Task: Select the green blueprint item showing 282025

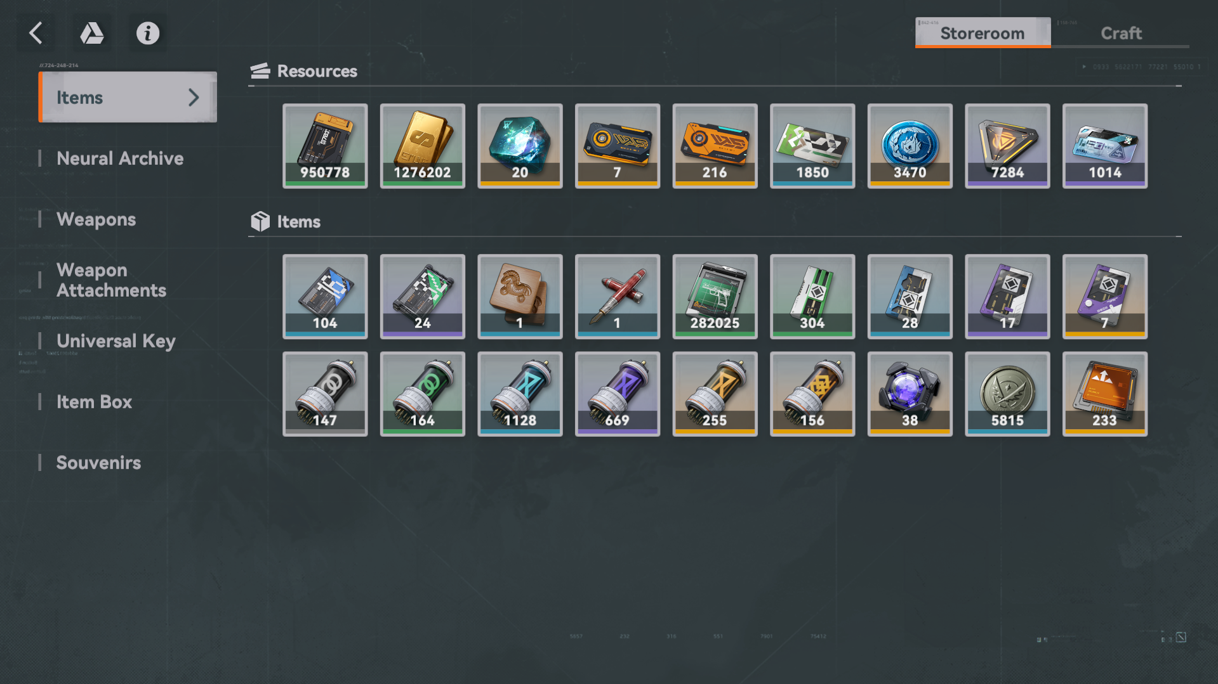Action: point(715,297)
